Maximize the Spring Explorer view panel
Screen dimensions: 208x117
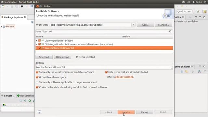pyautogui.click(x=204, y=66)
